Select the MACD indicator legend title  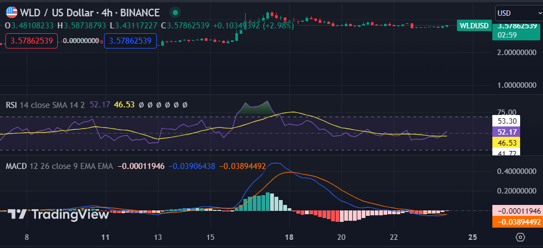[19, 166]
